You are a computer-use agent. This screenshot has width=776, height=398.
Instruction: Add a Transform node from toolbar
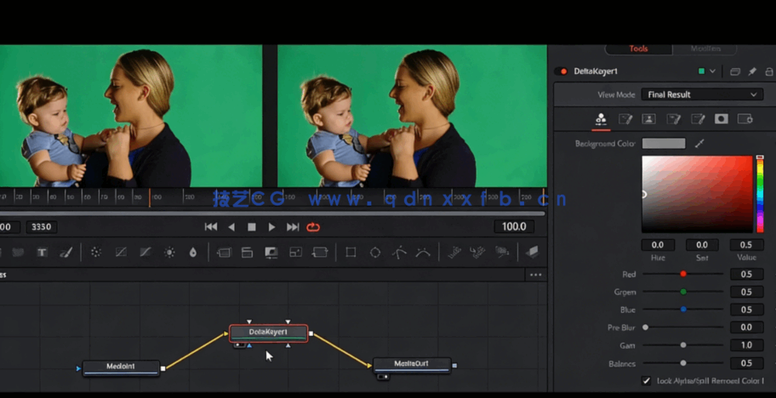[320, 252]
